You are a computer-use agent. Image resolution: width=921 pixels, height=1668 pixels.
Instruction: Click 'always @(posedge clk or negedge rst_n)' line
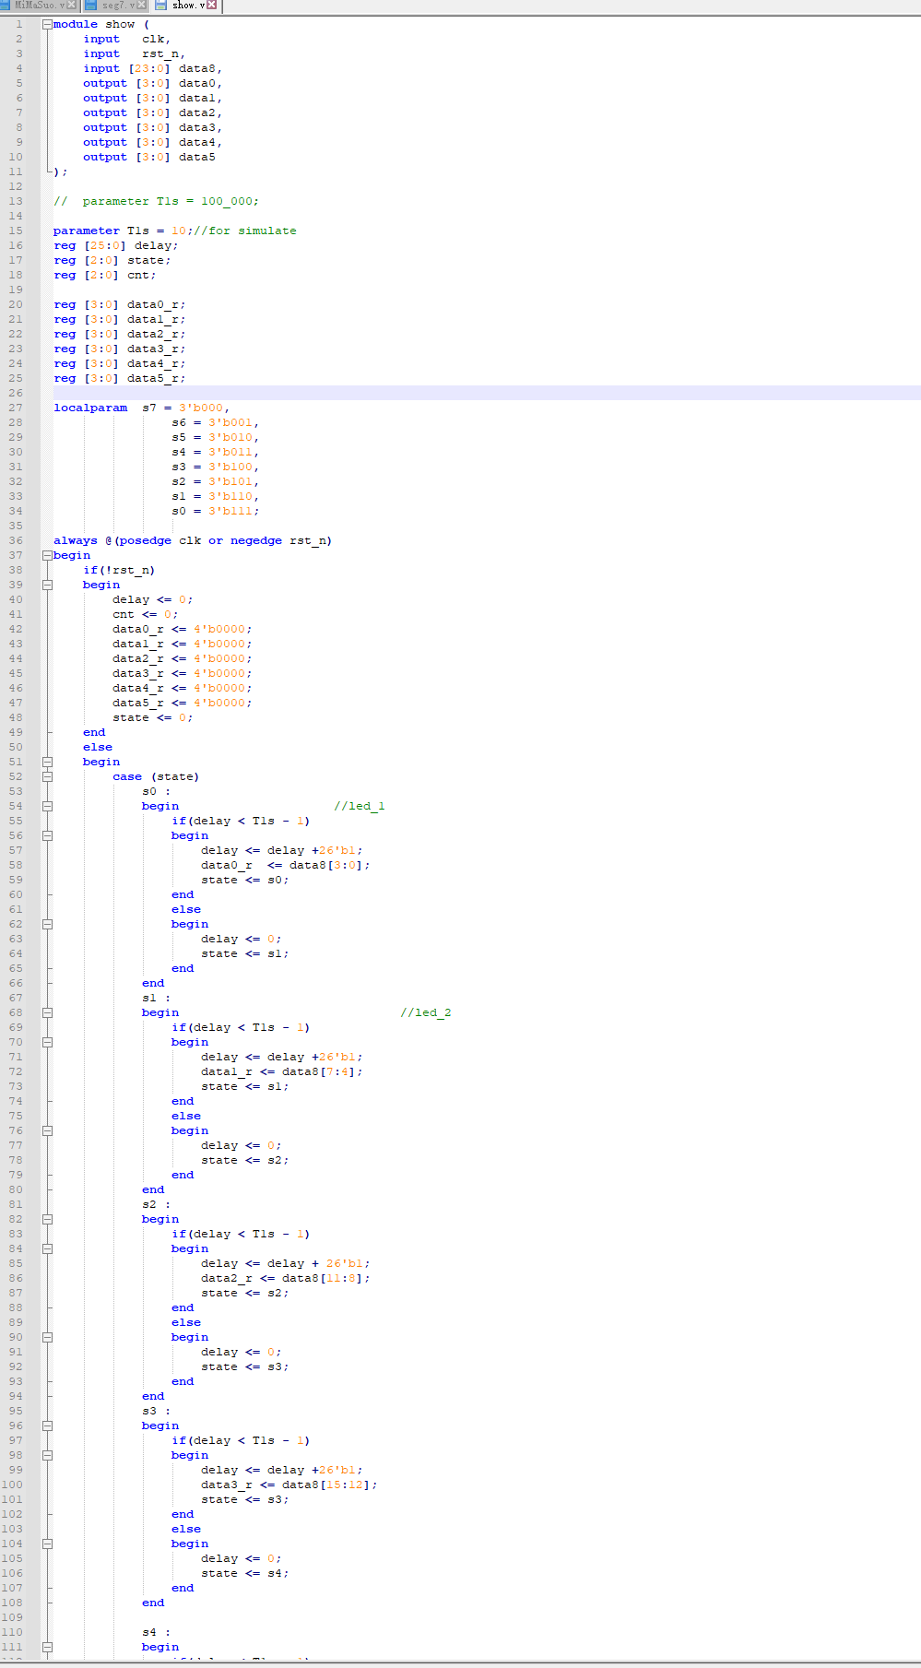pos(193,540)
